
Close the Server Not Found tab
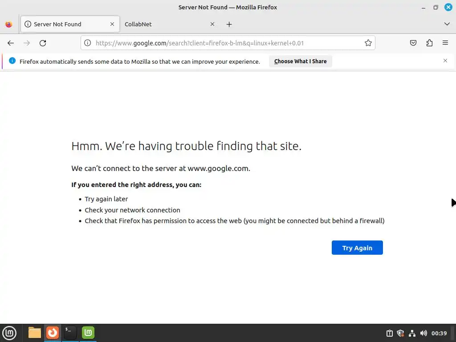click(x=112, y=24)
